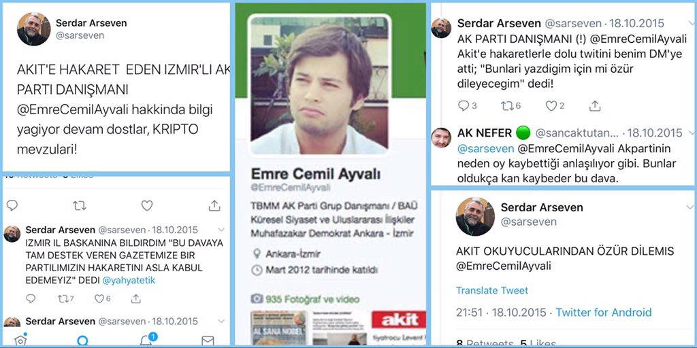Retweet the IZMIR IL BASKANINA tweet
This screenshot has width=697, height=348.
click(66, 299)
